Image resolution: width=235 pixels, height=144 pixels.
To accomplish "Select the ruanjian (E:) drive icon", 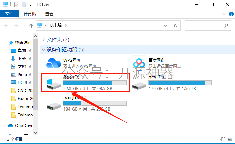I will [53, 106].
